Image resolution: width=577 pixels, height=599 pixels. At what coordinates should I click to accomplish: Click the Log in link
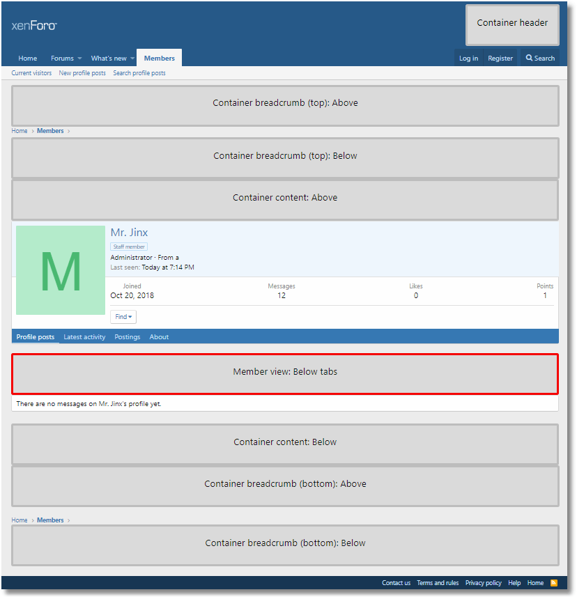(468, 59)
